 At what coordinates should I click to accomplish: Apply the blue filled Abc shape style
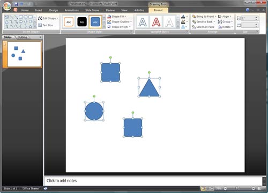[x=95, y=22]
